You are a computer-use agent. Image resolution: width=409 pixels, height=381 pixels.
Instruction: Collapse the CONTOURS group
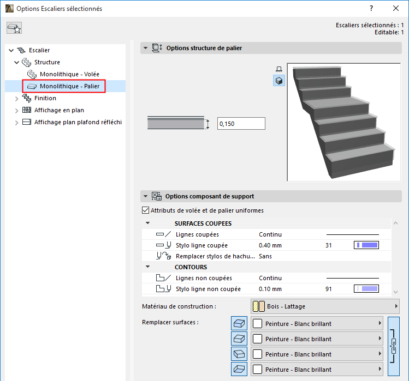click(147, 267)
